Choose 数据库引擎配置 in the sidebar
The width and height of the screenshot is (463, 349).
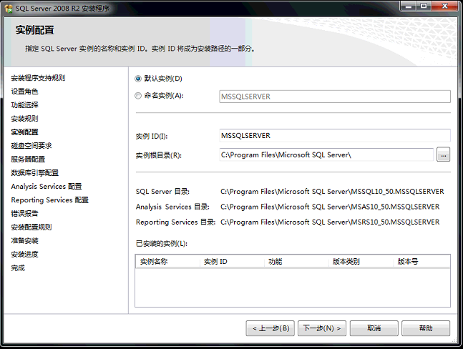34,173
